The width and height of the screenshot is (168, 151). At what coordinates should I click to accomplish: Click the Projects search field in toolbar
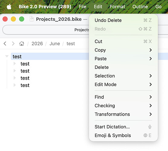[x=46, y=30]
